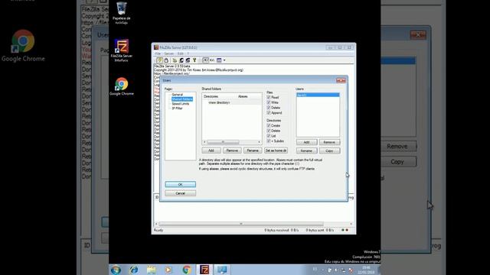Viewport: 490px width, 275px height.
Task: Click the Set as home dir button
Action: tap(276, 150)
